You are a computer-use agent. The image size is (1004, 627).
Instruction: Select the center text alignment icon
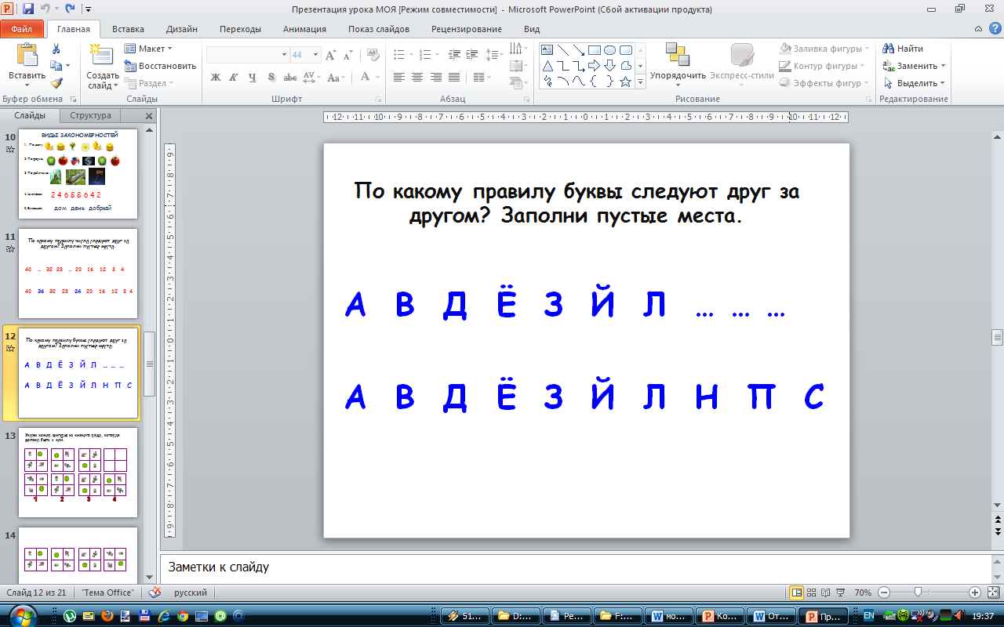point(417,77)
